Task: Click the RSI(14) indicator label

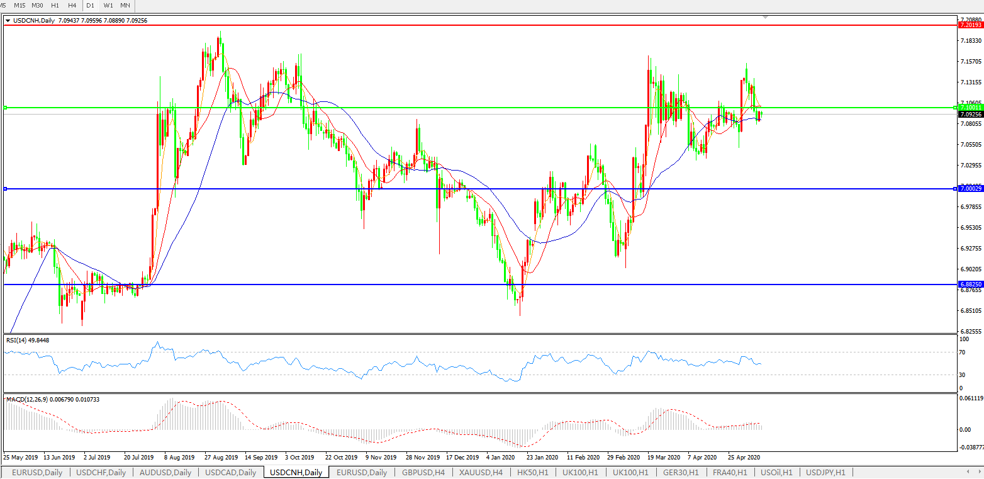Action: (28, 341)
